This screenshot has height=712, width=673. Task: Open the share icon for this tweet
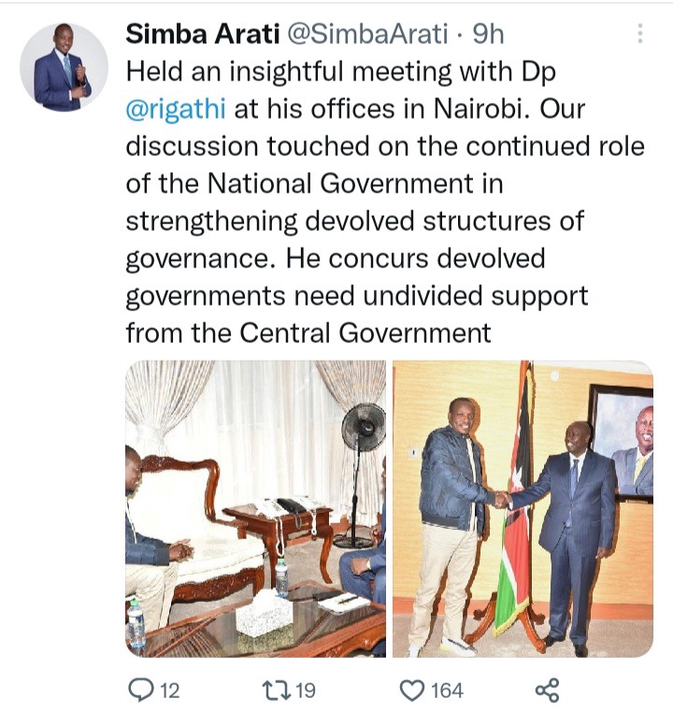coord(547,690)
